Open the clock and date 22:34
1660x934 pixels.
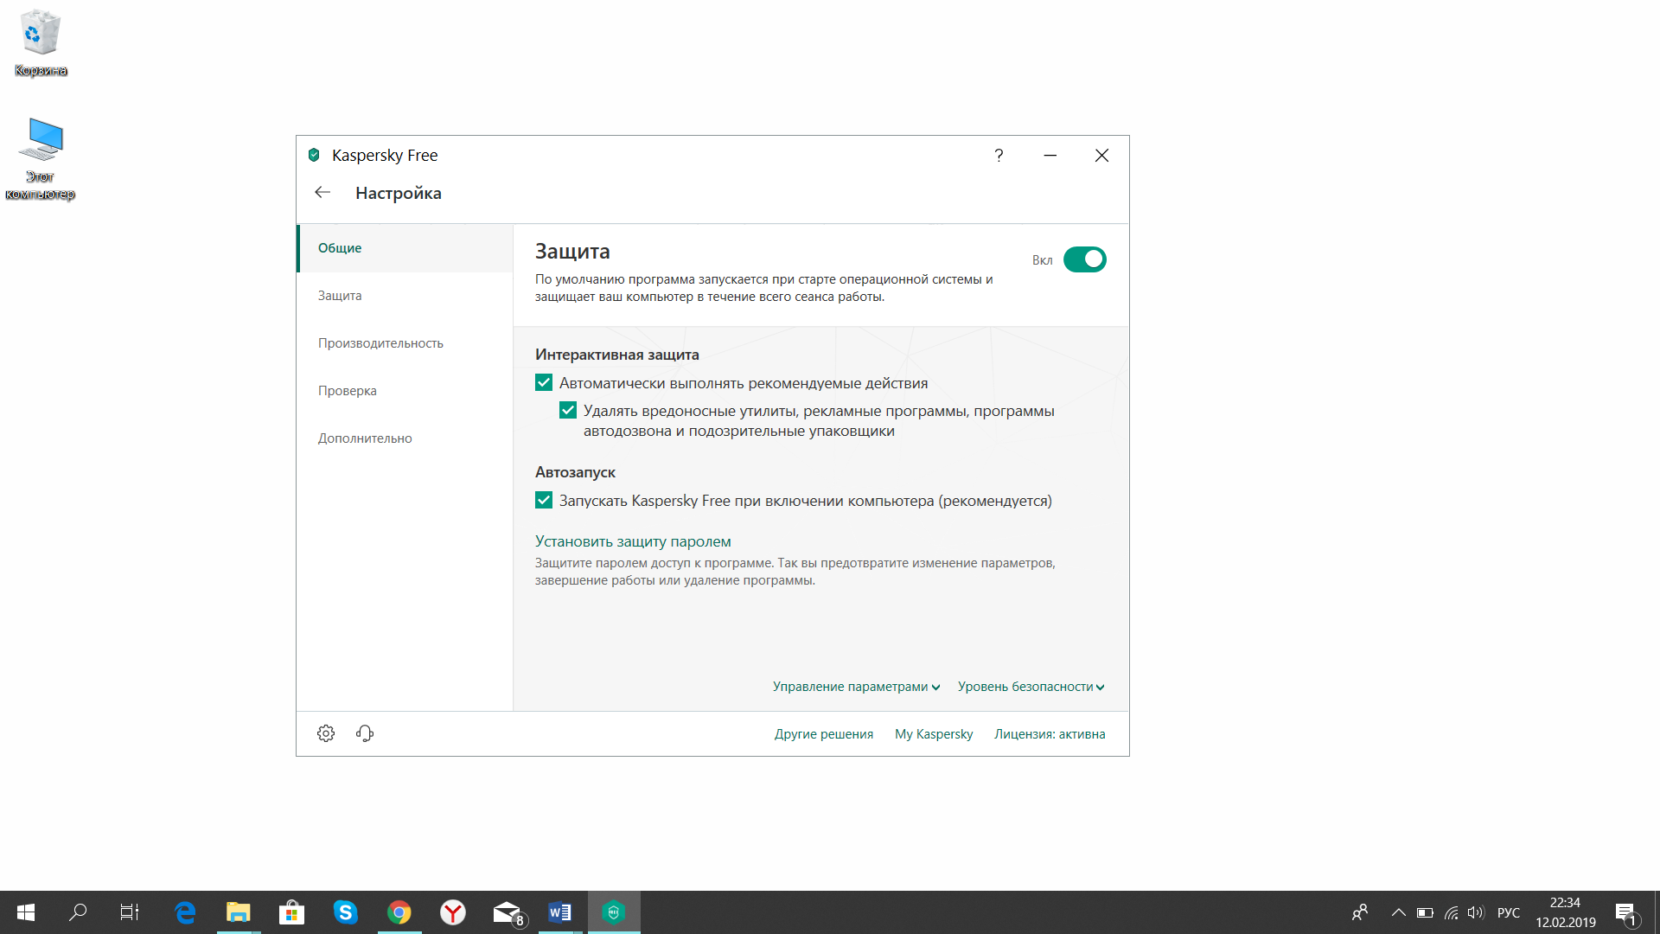pos(1566,912)
